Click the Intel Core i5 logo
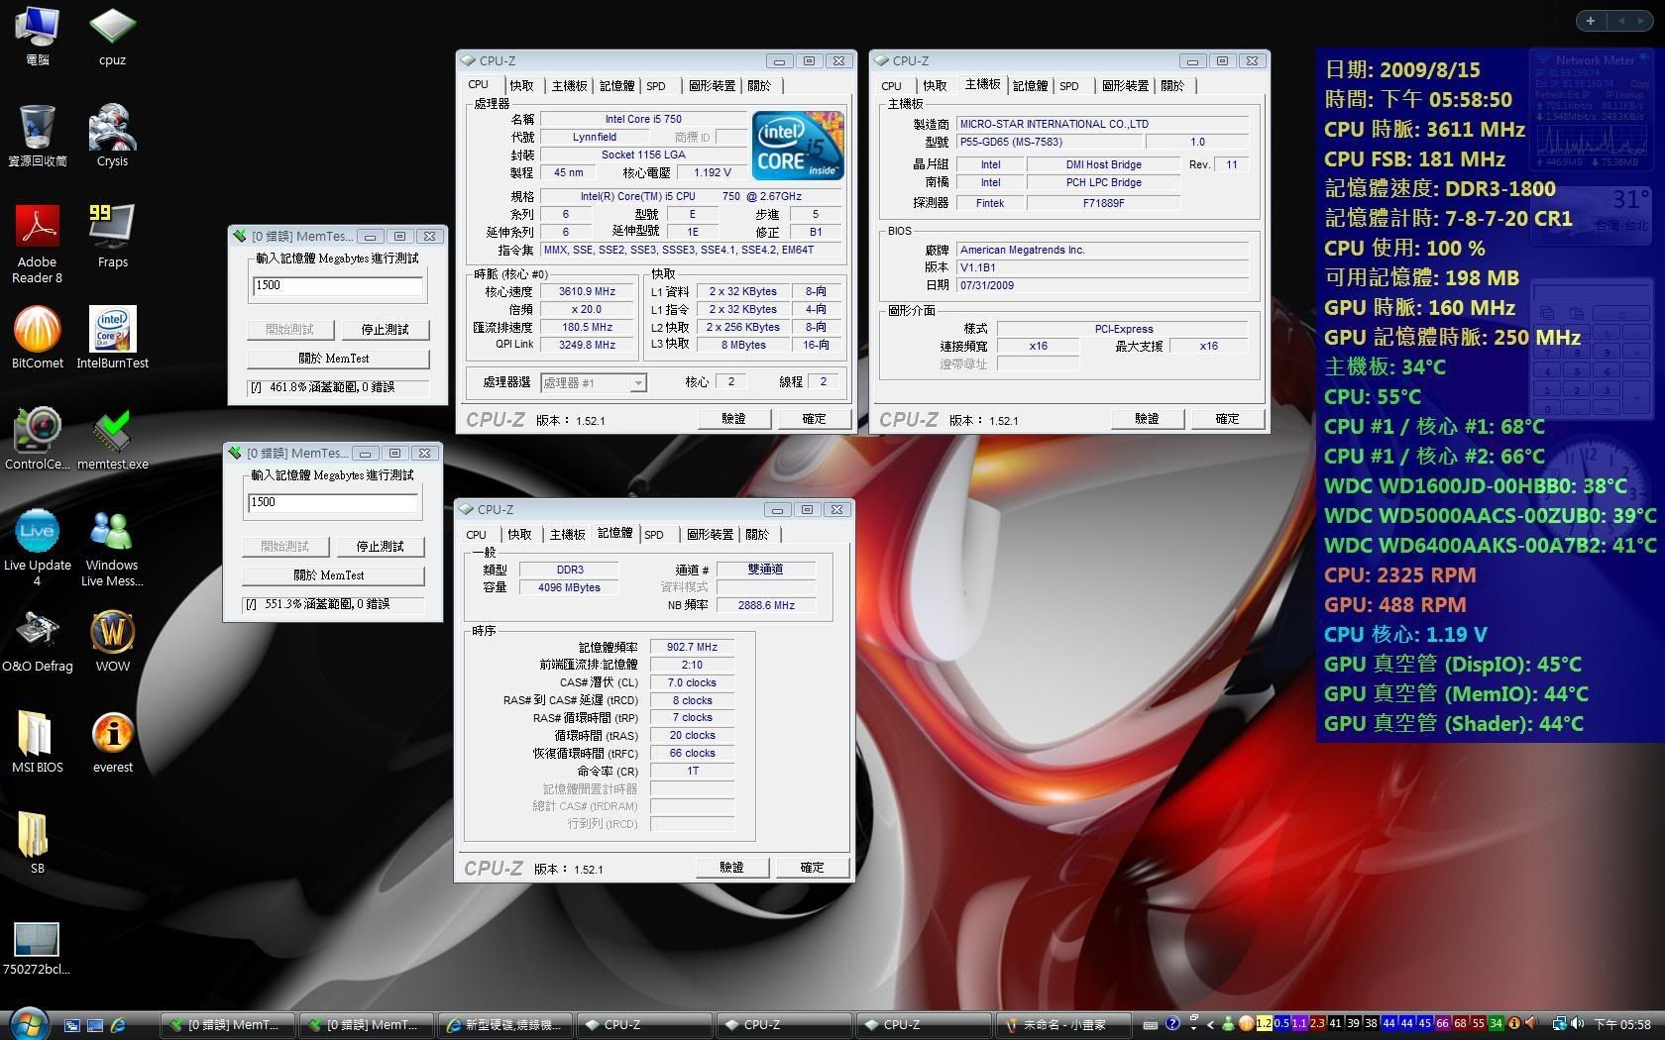This screenshot has height=1040, width=1665. pyautogui.click(x=798, y=145)
